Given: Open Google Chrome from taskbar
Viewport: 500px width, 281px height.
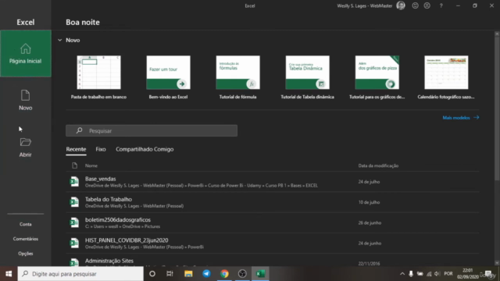Looking at the screenshot, I should pyautogui.click(x=224, y=274).
